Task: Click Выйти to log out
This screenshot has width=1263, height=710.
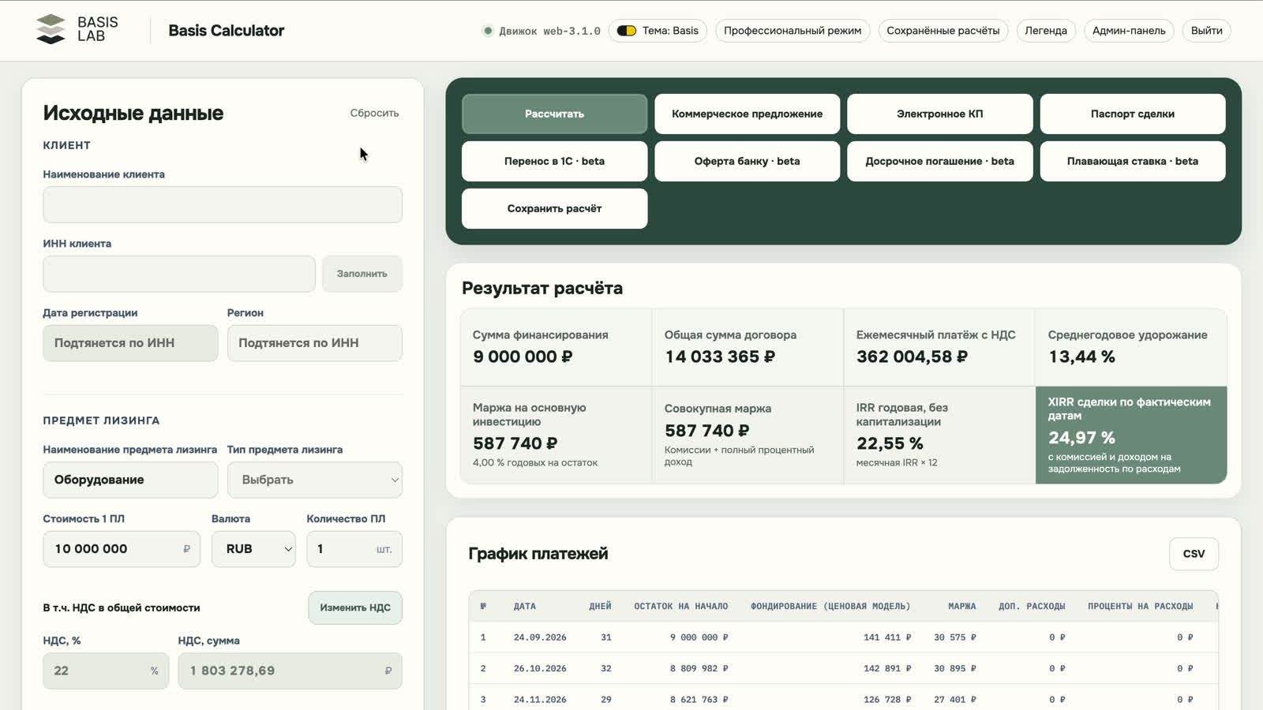Action: pos(1206,31)
